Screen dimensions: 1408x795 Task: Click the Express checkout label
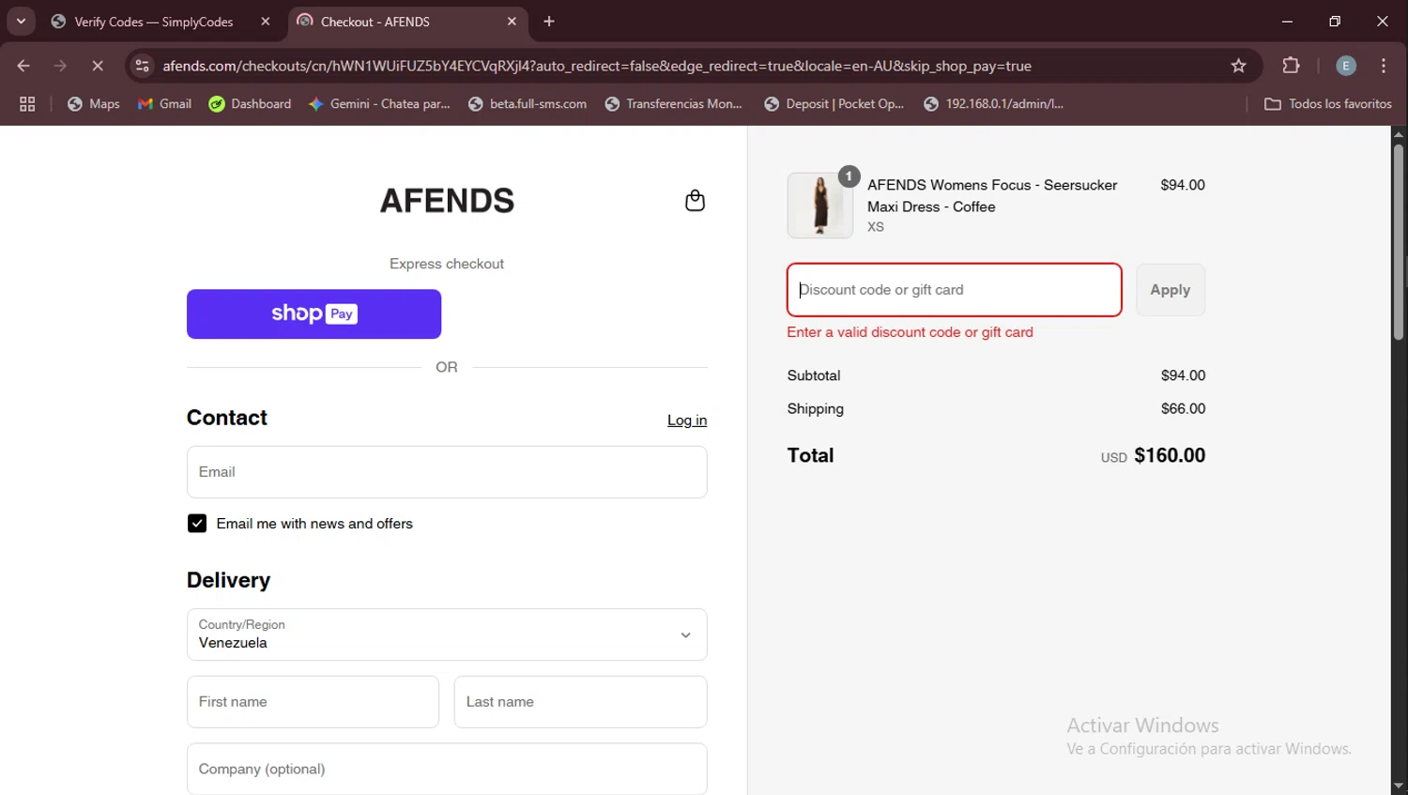[447, 264]
